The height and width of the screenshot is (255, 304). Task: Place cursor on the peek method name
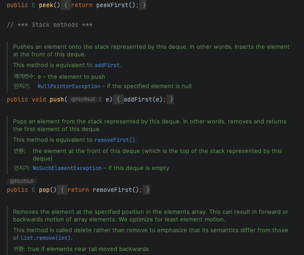click(x=46, y=5)
